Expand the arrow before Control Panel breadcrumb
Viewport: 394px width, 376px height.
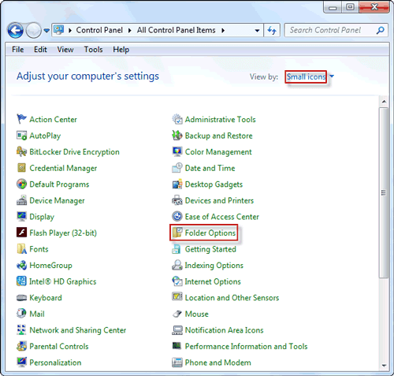[x=70, y=31]
